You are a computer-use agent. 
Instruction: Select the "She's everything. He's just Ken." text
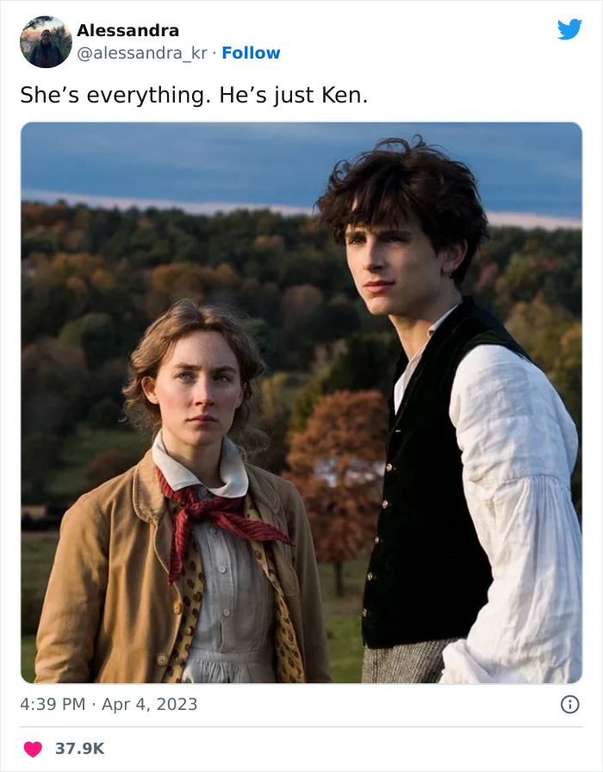click(x=194, y=95)
